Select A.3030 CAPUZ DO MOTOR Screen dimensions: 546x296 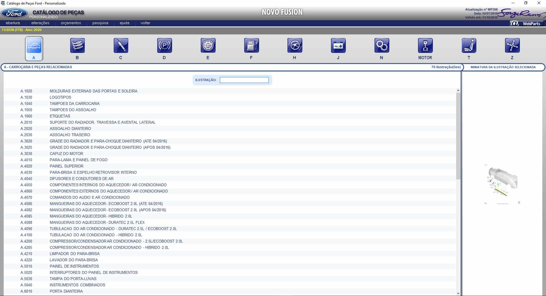point(229,154)
